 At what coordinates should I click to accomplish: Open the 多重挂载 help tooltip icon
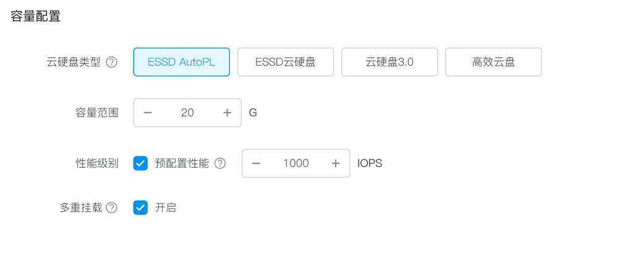click(x=111, y=208)
